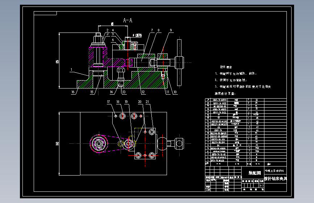Click part callout 20 above the plan view
314x203 pixels.
[x=140, y=102]
